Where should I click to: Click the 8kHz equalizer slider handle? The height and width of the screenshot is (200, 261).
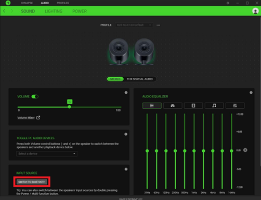coord(222,151)
